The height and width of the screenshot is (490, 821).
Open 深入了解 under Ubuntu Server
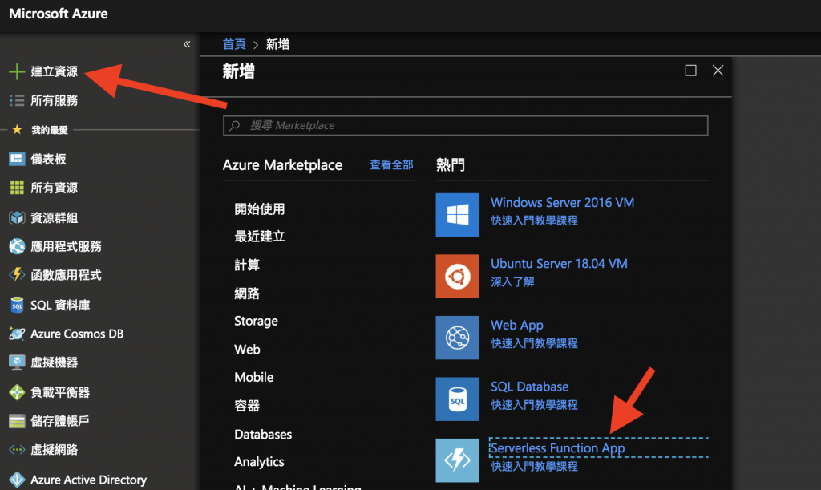512,282
